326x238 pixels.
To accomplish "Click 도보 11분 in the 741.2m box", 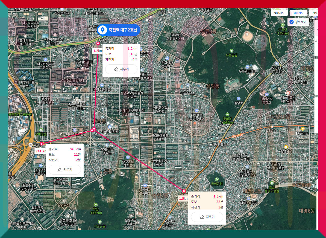I will 65,154.
